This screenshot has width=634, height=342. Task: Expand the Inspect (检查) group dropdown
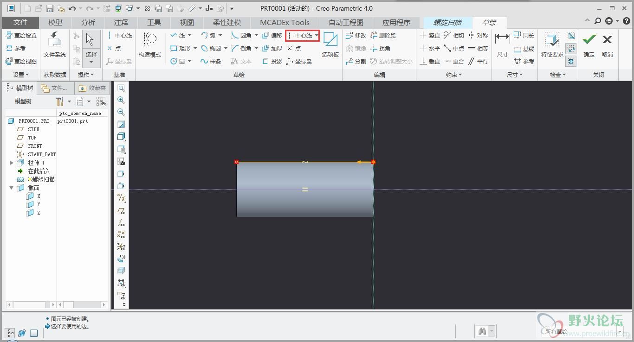[557, 75]
